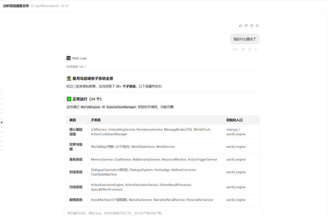Click the 世界与地图 category cell
This screenshot has width=328, height=216.
click(77, 147)
